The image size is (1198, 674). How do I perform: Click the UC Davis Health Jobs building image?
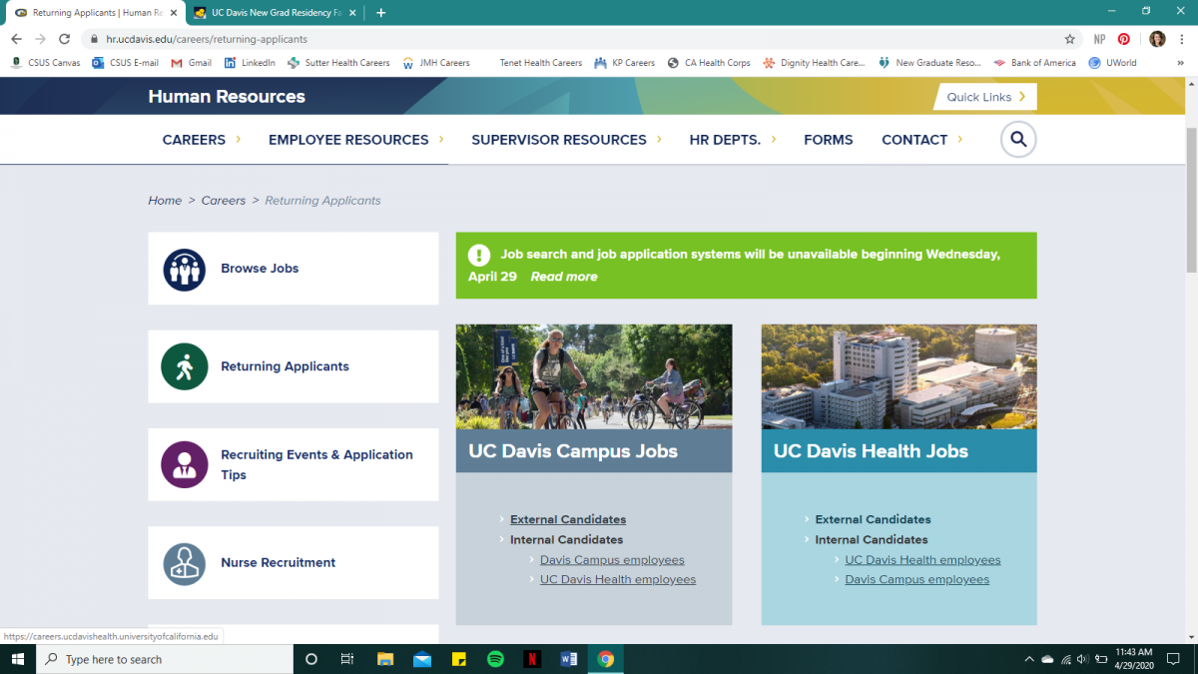(x=898, y=376)
